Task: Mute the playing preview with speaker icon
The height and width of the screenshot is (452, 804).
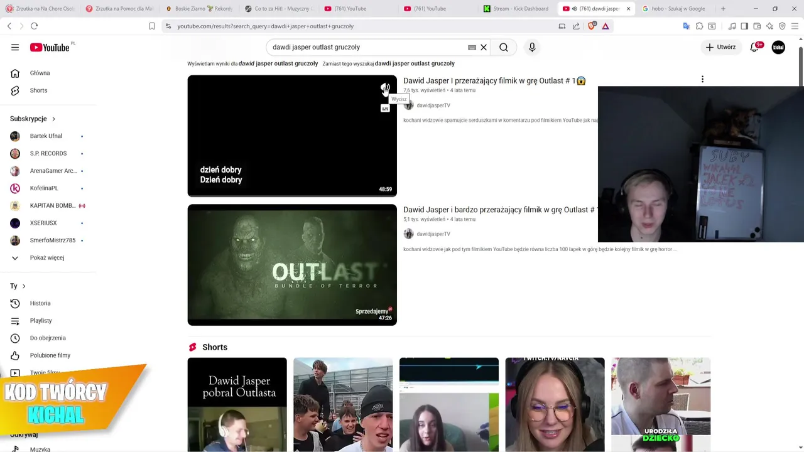Action: tap(385, 88)
